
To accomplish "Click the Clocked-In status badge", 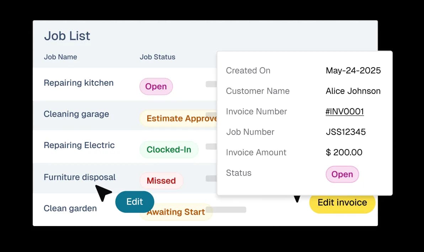I will (169, 149).
